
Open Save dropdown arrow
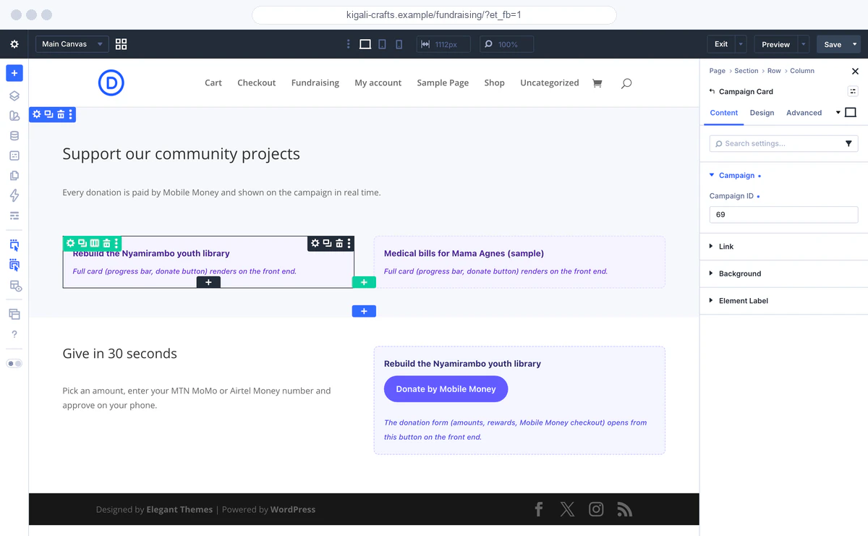tap(855, 44)
